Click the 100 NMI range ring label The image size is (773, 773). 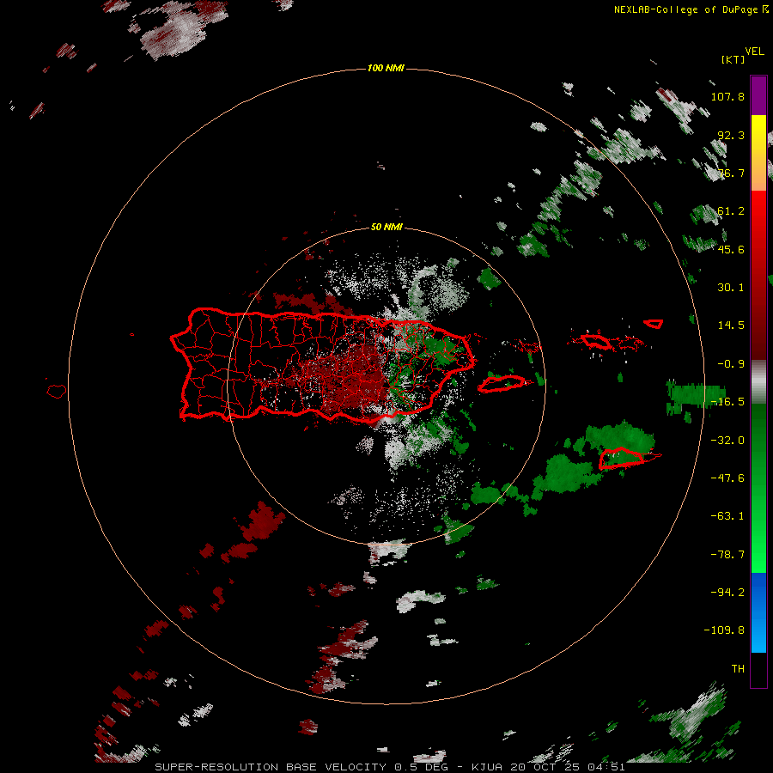pyautogui.click(x=386, y=68)
